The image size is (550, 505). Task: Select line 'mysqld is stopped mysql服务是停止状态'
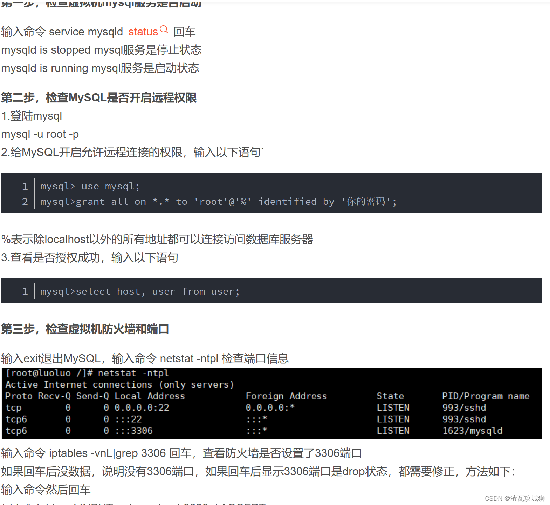(x=101, y=50)
